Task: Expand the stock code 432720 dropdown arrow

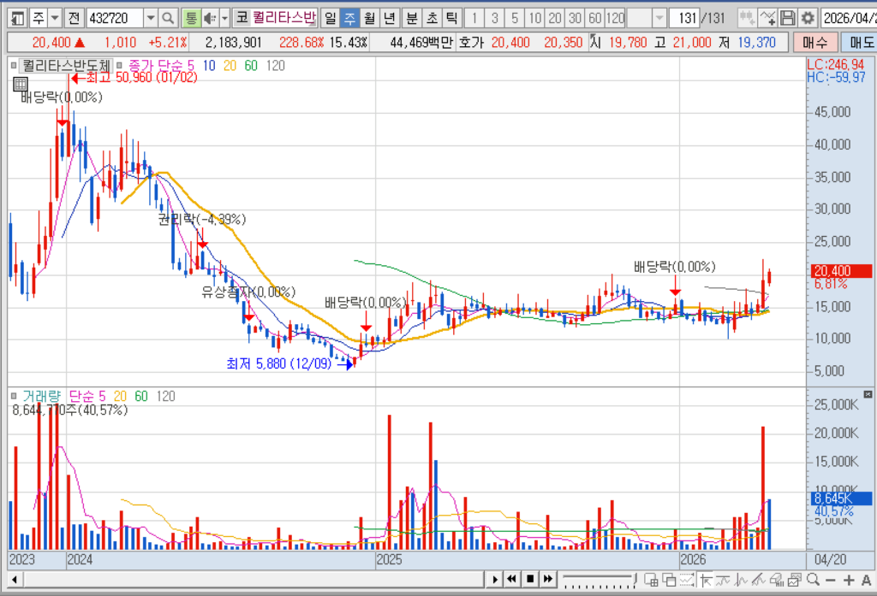Action: click(151, 19)
